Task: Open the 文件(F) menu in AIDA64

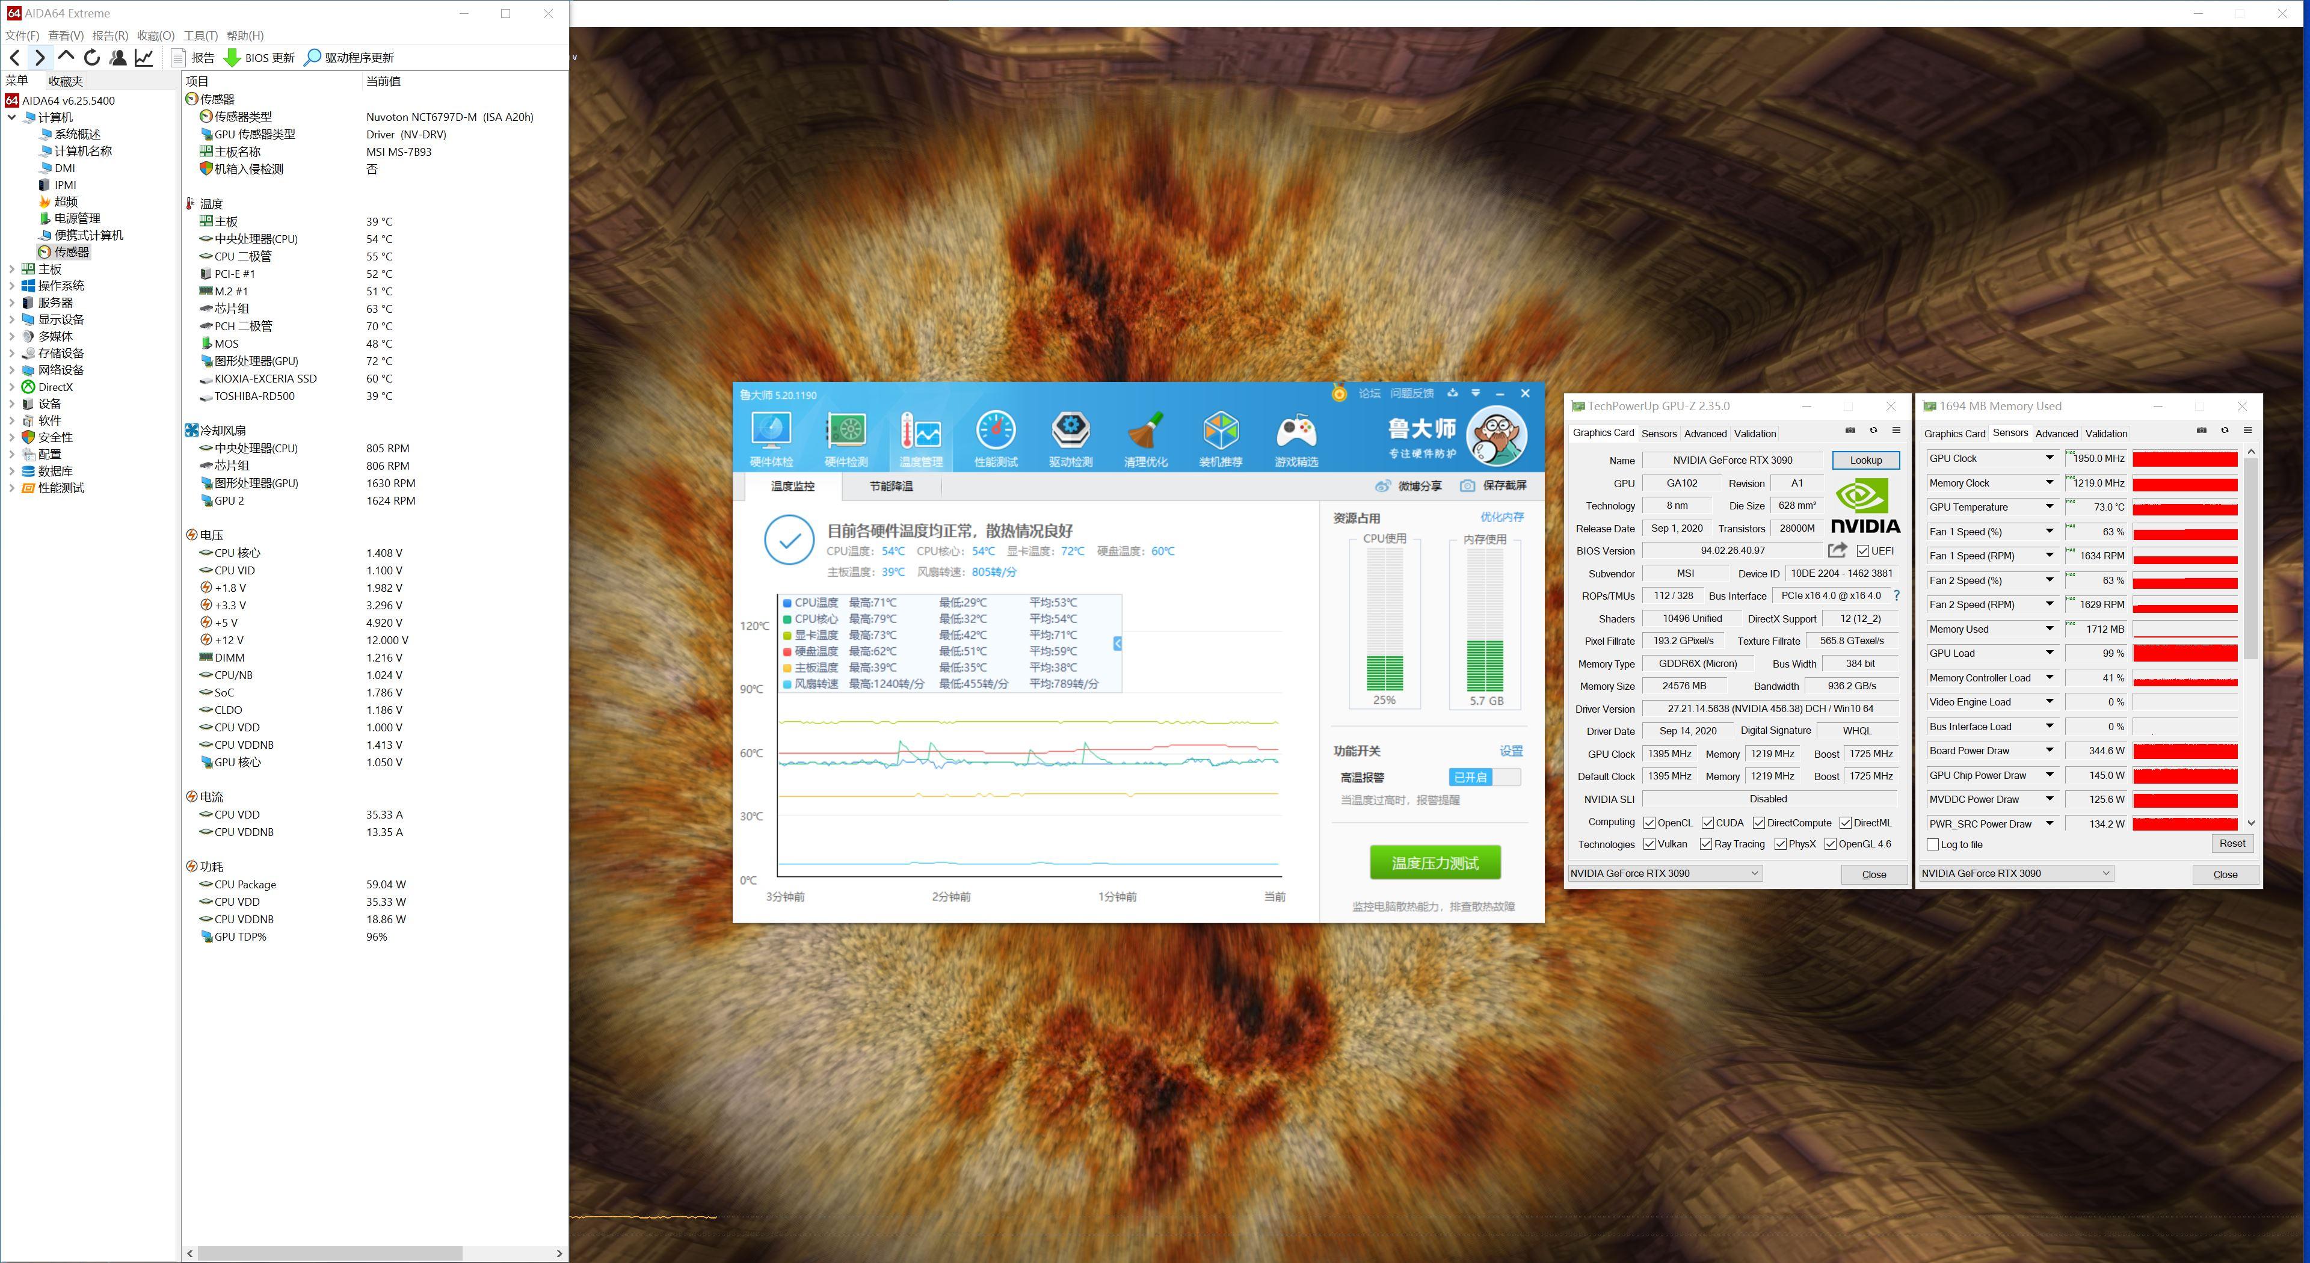Action: (x=22, y=36)
